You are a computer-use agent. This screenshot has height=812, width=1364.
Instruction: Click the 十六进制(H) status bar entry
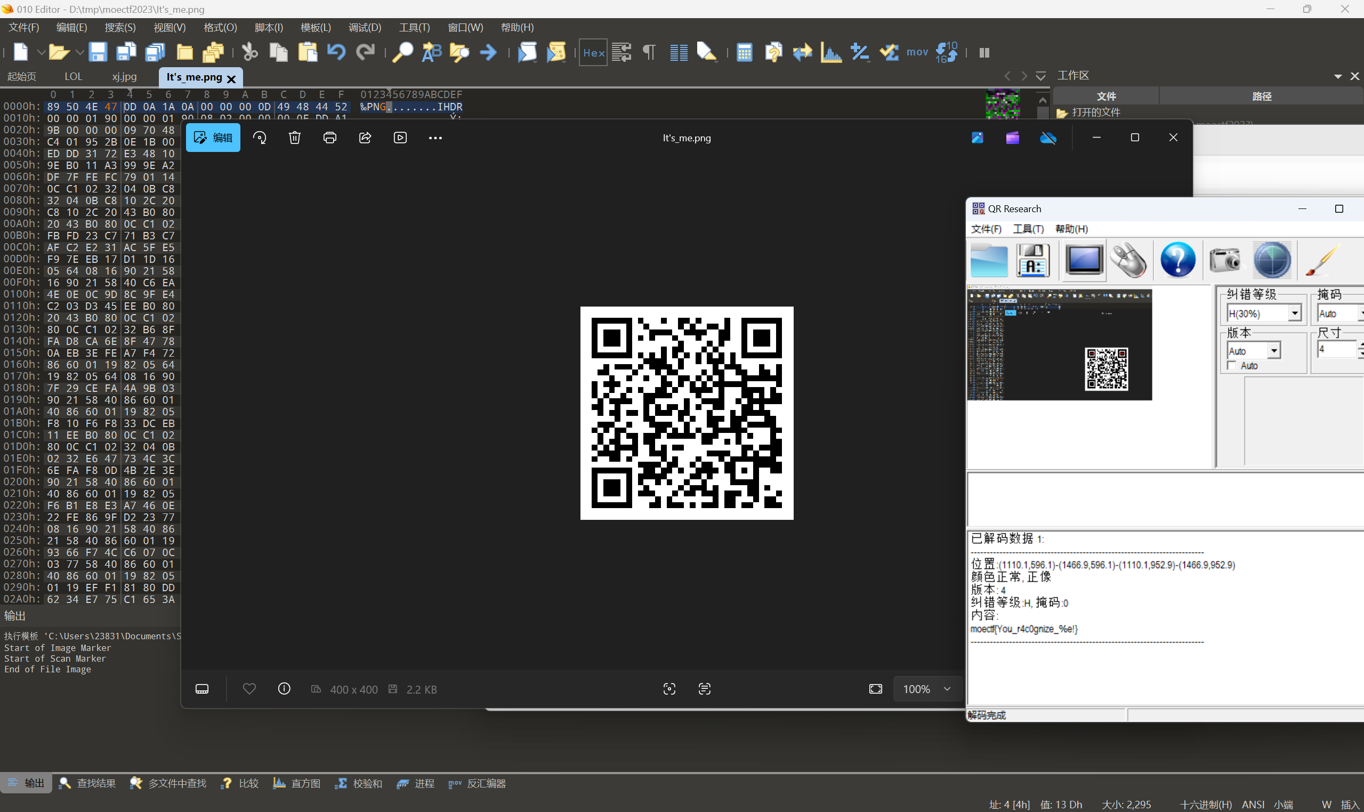(x=1205, y=805)
